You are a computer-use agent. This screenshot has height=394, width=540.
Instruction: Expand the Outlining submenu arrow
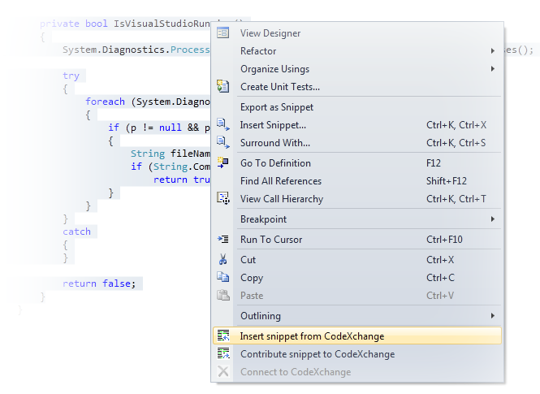tap(493, 316)
